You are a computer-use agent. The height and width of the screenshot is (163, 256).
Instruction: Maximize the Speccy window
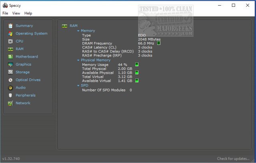234,5
